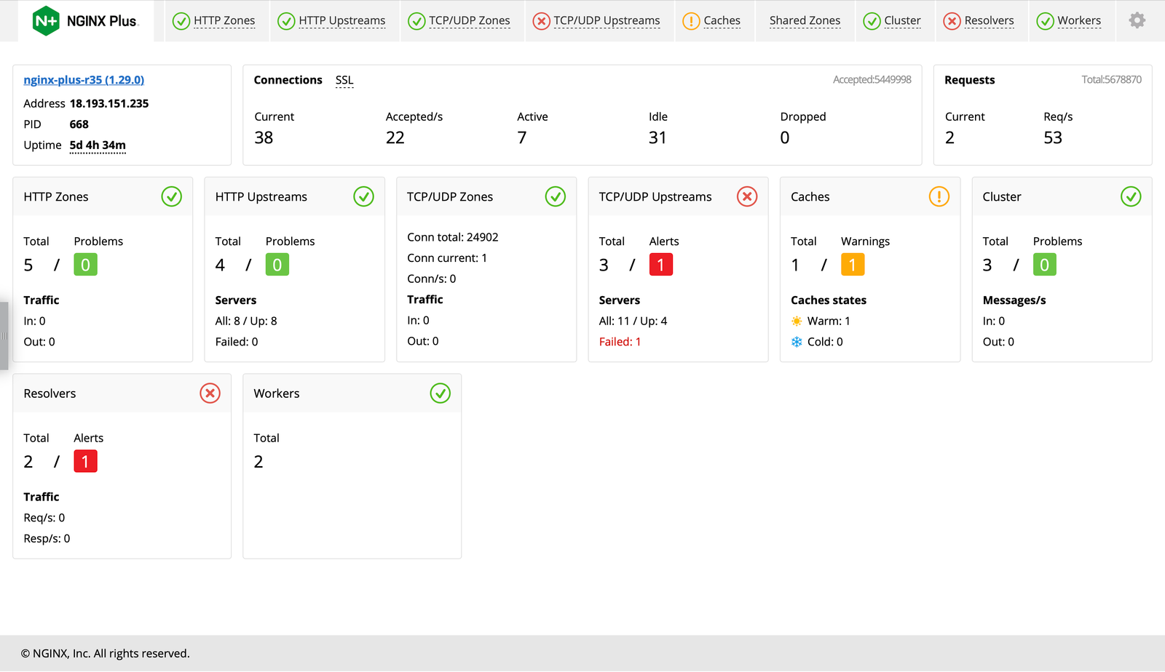Click the Resolvers card error icon
The height and width of the screenshot is (672, 1165).
click(210, 393)
